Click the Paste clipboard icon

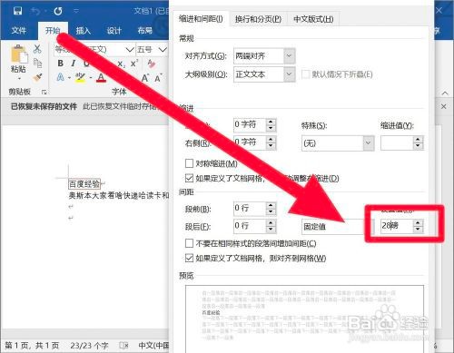19,54
